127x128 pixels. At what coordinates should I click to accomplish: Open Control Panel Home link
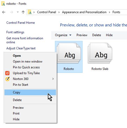pyautogui.click(x=21, y=23)
